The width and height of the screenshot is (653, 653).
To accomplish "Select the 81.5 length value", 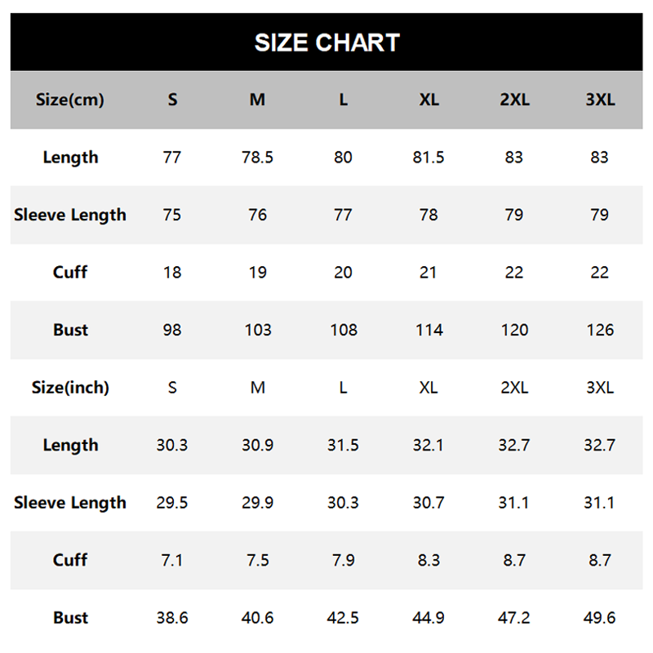I will 429,158.
